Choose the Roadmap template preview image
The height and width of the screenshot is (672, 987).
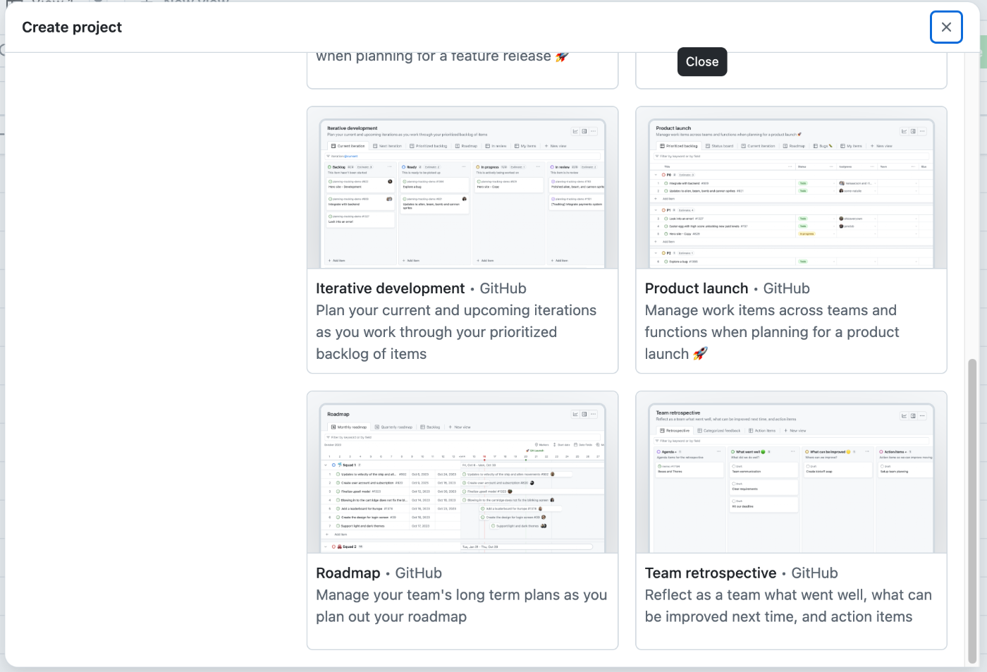[462, 473]
